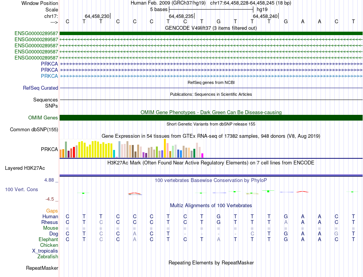The width and height of the screenshot is (363, 277).
Task: Click the Human Feb. 2009 (GRCh37/hg19) header
Action: pos(168,3)
